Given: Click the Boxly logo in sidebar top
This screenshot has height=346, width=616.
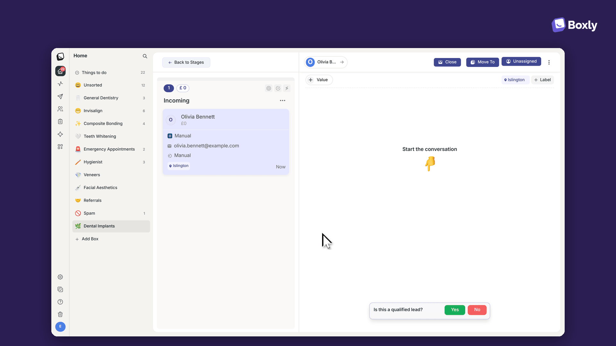Looking at the screenshot, I should point(60,57).
